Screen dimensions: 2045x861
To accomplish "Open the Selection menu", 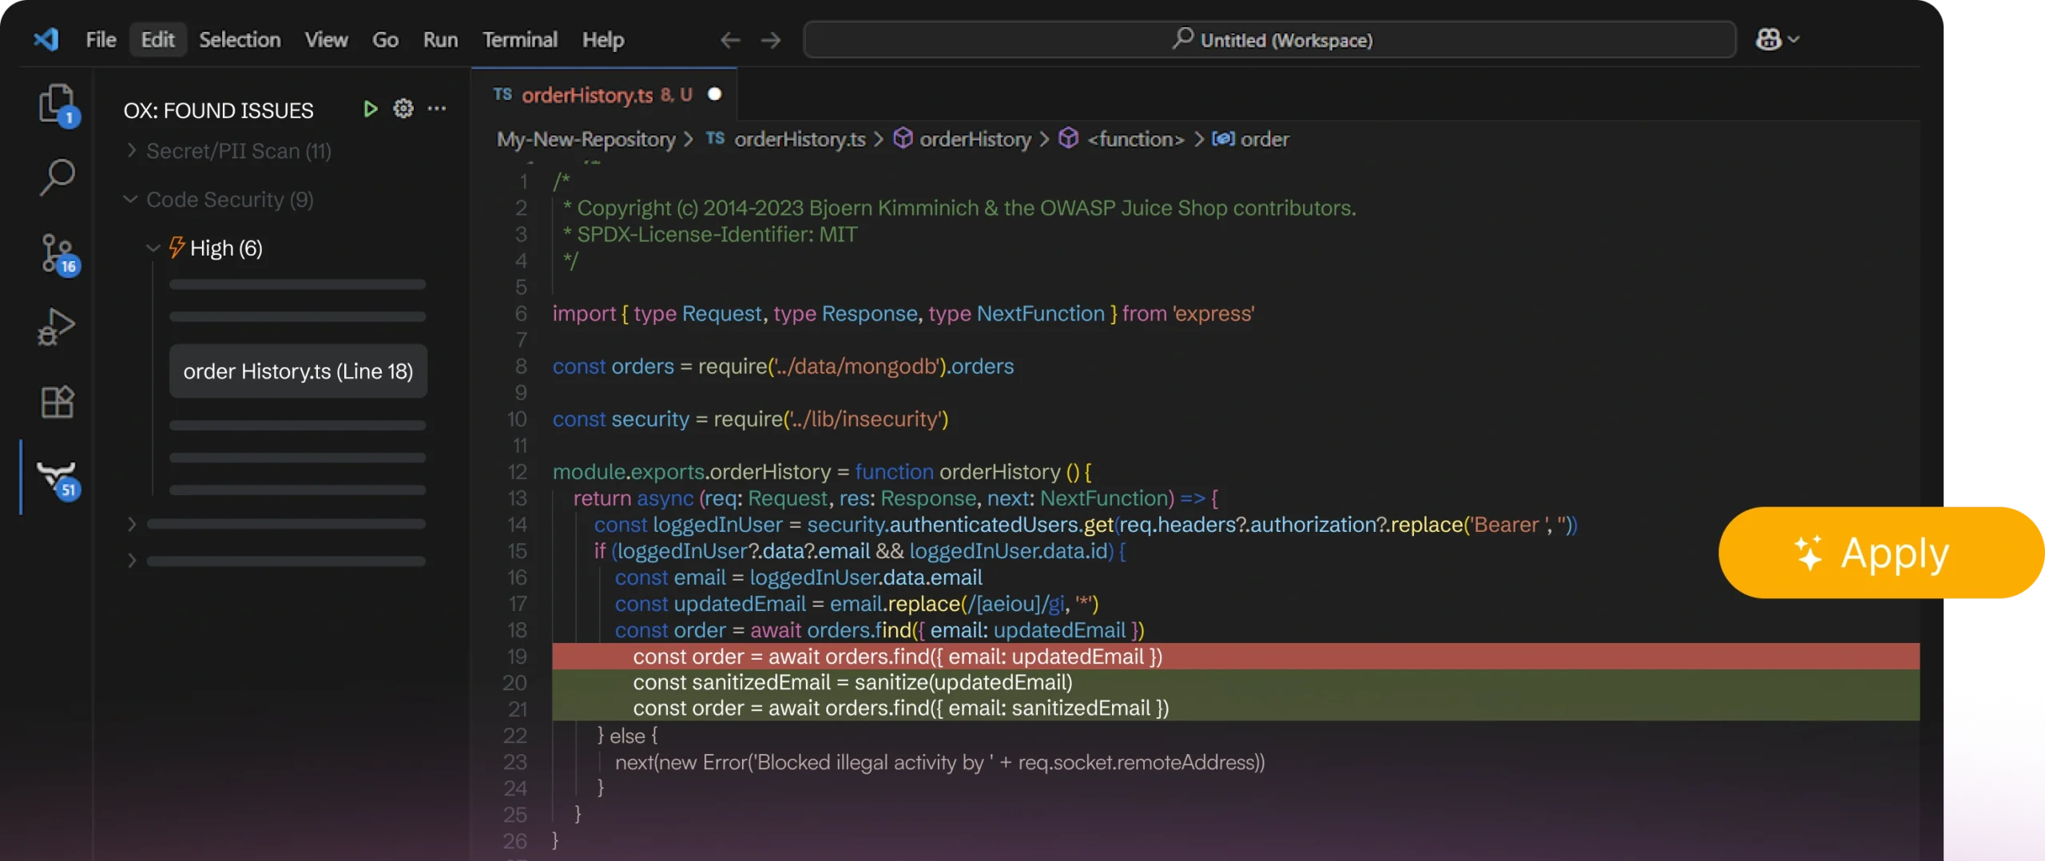I will coord(240,39).
